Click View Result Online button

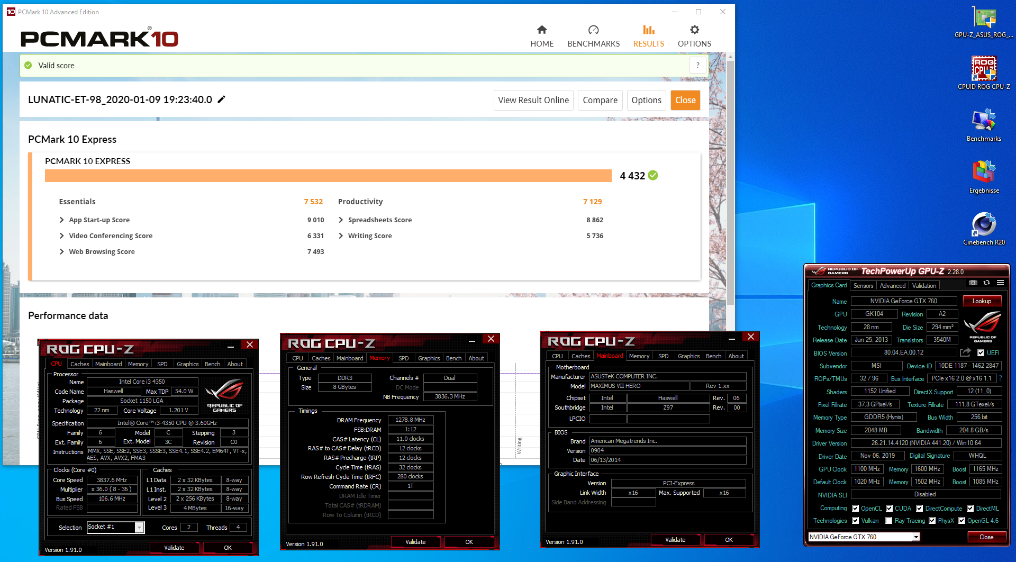pyautogui.click(x=533, y=100)
